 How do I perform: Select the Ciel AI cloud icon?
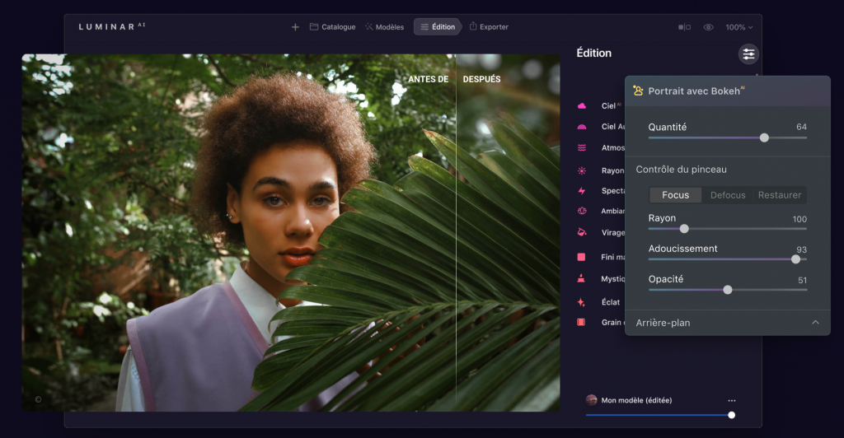pyautogui.click(x=582, y=106)
